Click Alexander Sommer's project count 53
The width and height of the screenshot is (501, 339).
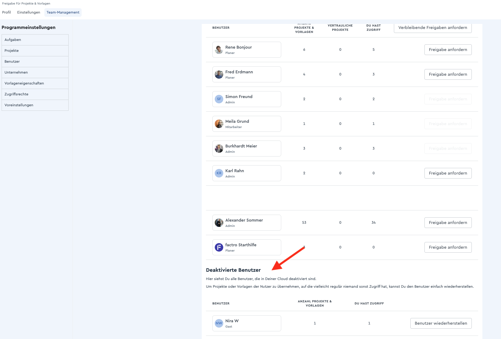tap(304, 223)
